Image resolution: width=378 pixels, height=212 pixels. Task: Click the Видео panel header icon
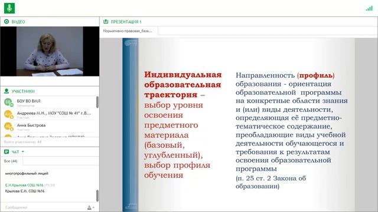(x=6, y=22)
